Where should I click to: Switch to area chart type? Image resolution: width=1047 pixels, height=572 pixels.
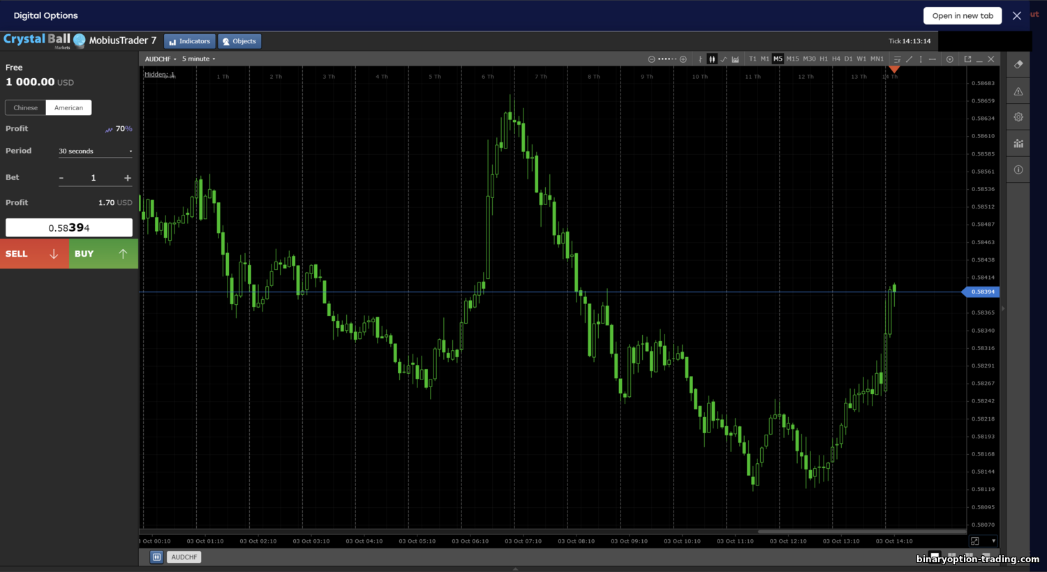point(735,59)
